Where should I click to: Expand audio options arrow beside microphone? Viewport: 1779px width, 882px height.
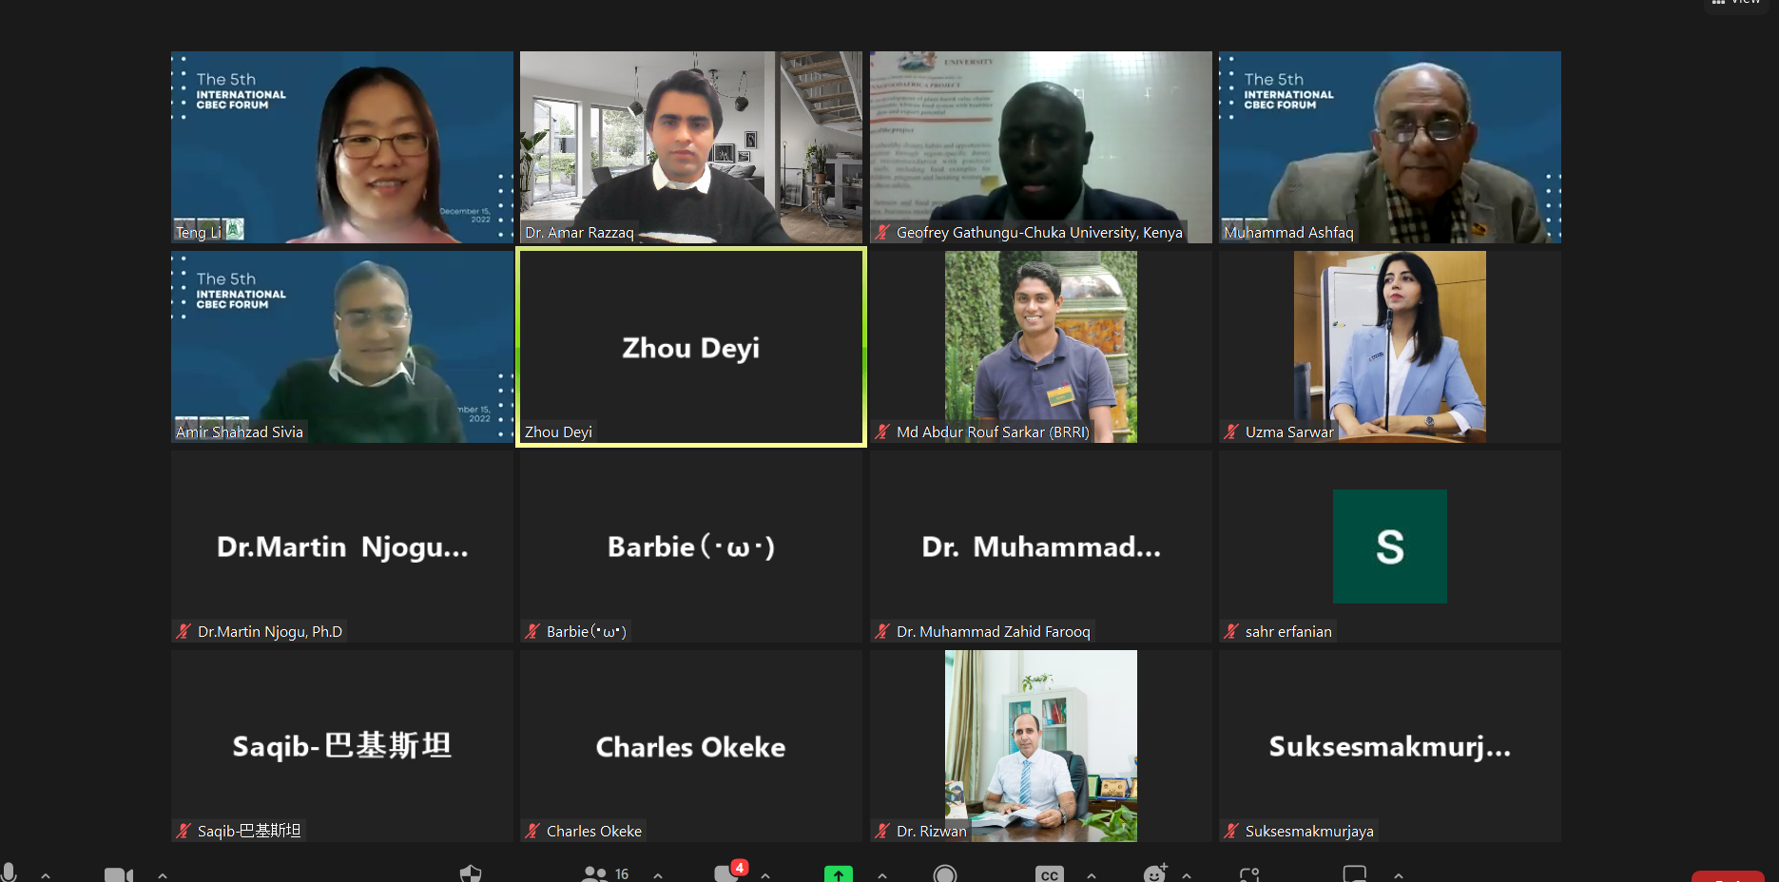pos(46,875)
